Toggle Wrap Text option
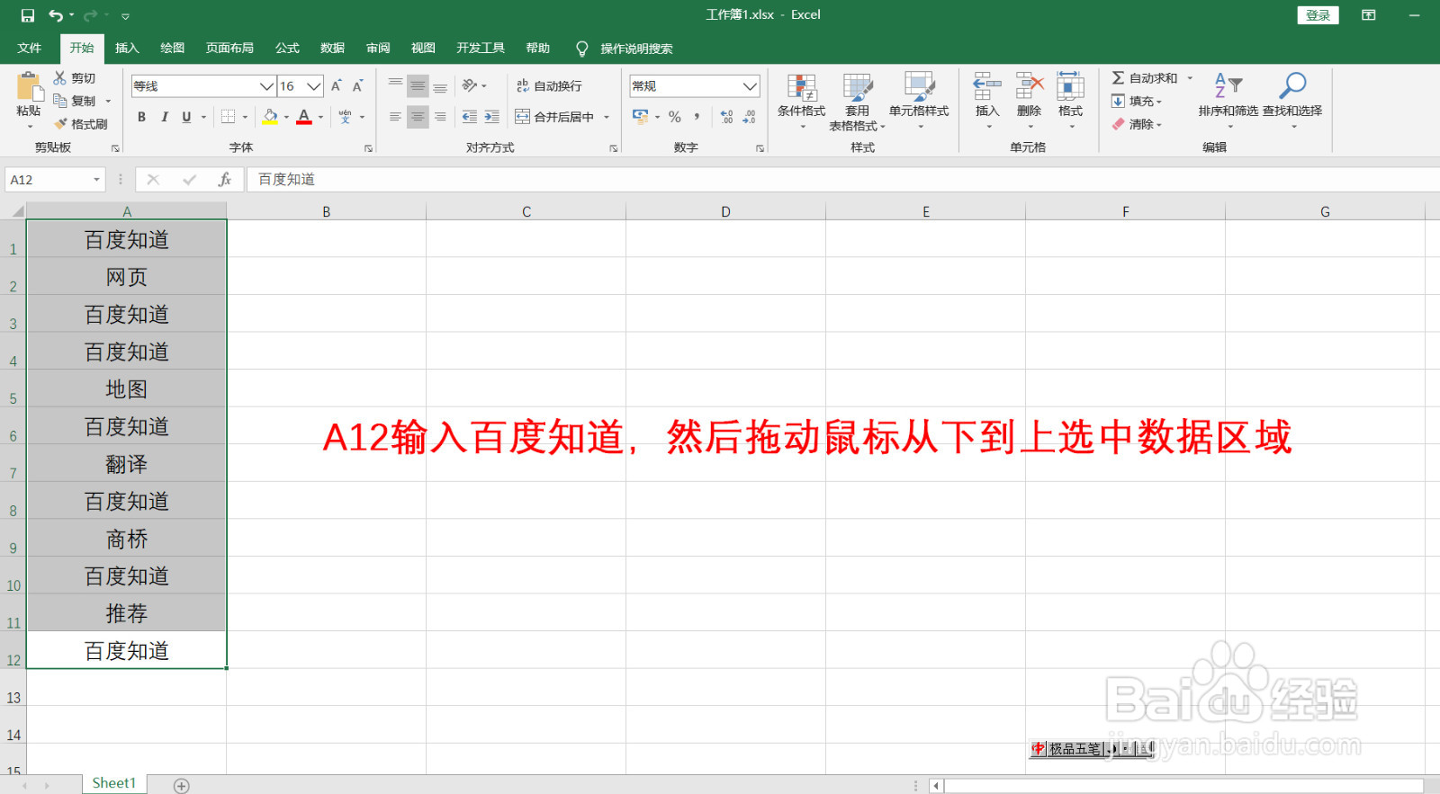 coord(549,86)
